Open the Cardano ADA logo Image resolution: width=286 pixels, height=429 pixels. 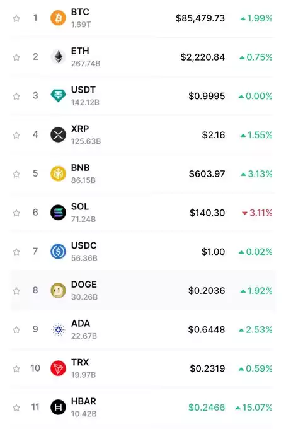point(58,329)
